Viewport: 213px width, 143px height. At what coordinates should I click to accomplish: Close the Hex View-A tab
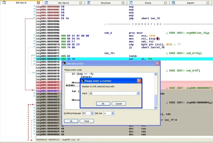coord(81,3)
